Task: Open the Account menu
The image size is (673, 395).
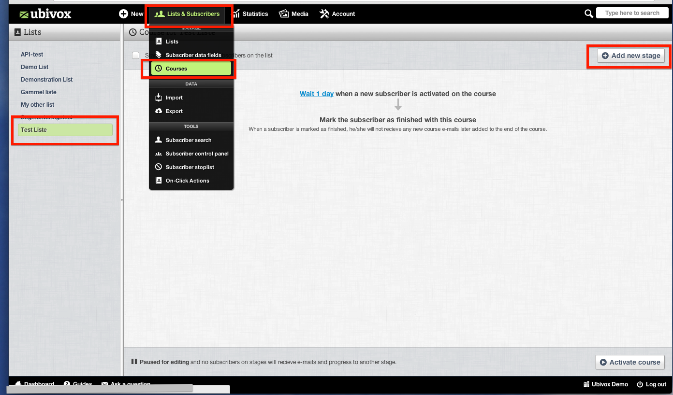Action: (337, 14)
